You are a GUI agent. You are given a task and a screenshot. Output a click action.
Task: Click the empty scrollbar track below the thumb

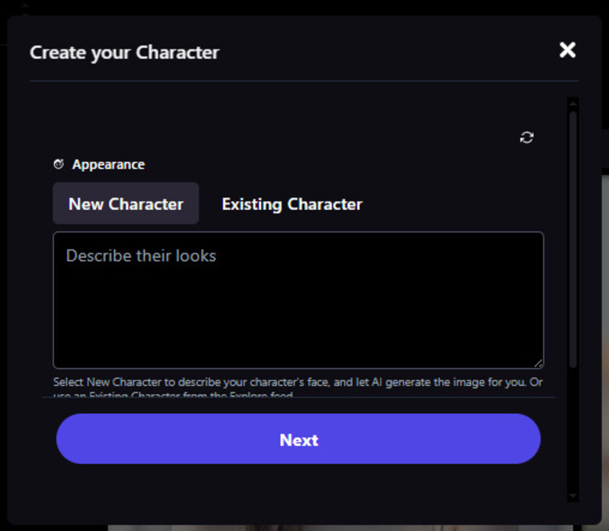click(x=573, y=434)
